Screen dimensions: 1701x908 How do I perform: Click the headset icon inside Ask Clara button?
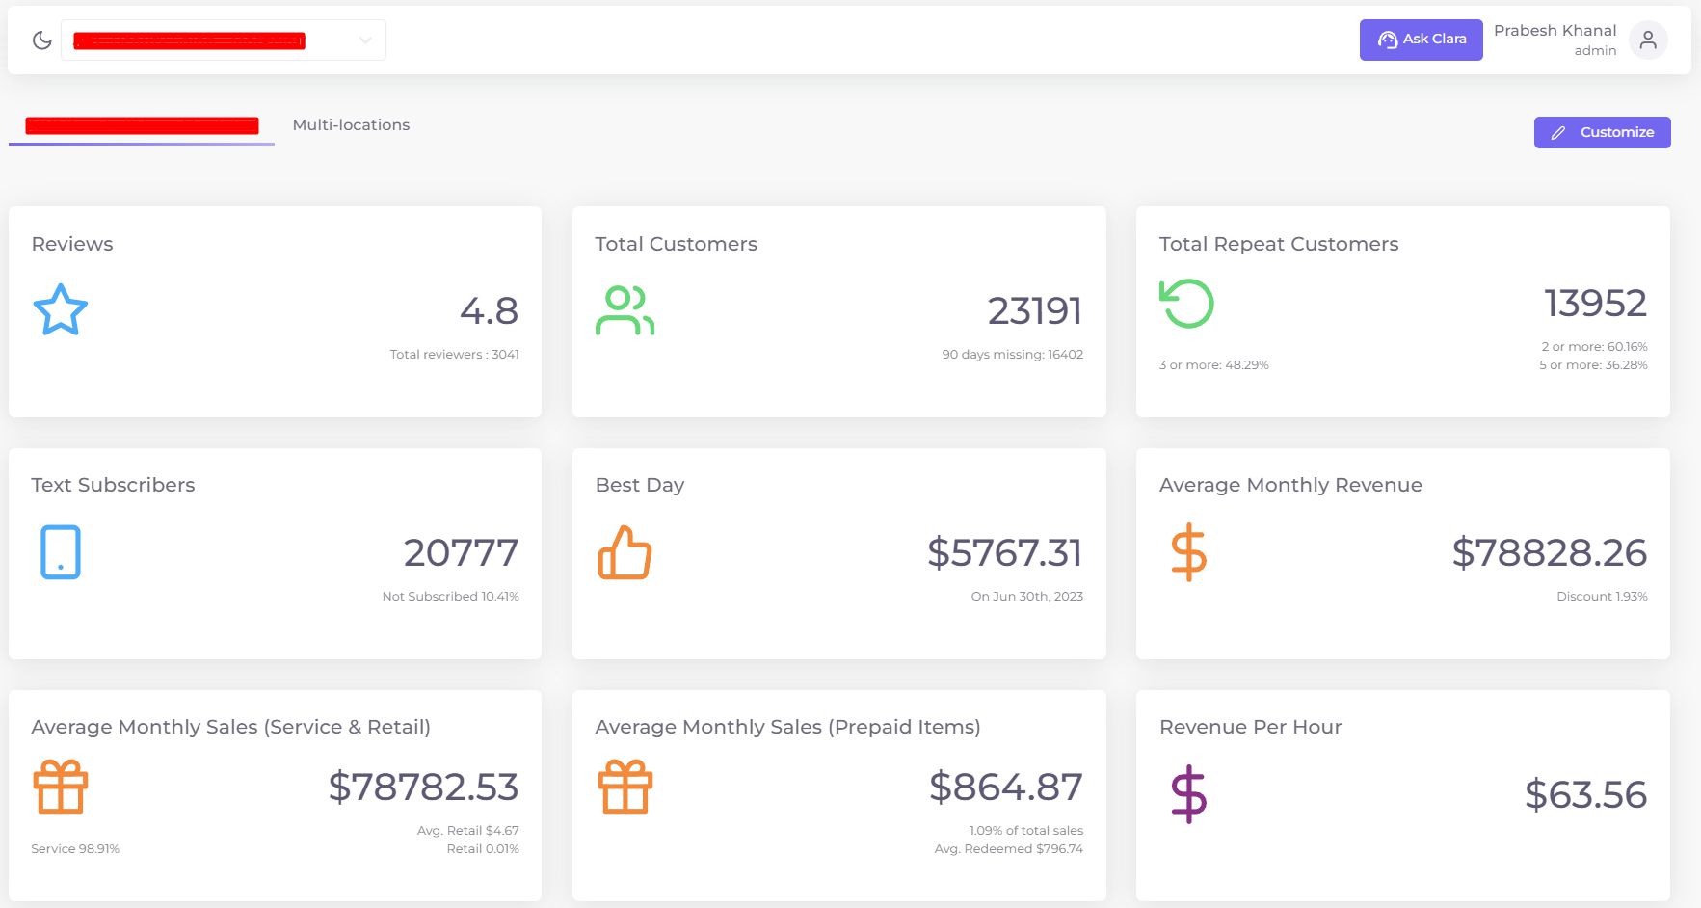1388,39
